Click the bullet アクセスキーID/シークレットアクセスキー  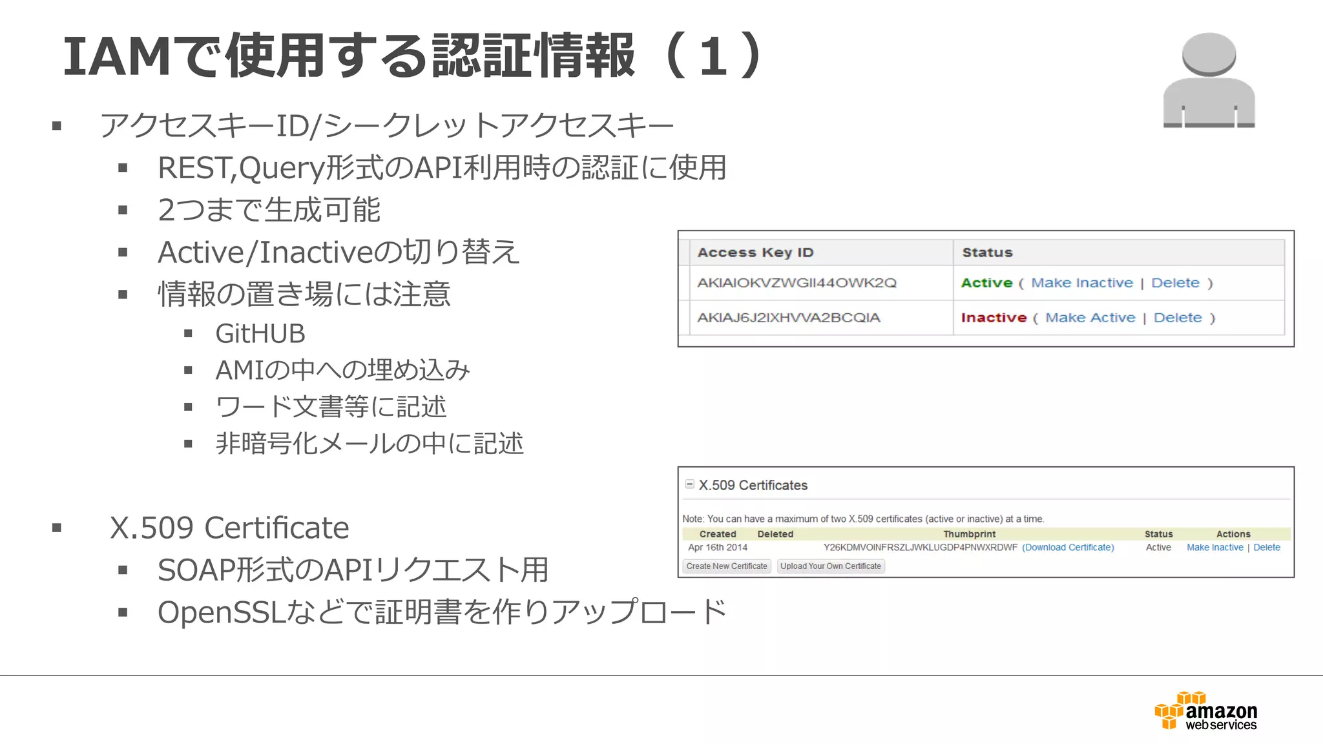(x=386, y=125)
